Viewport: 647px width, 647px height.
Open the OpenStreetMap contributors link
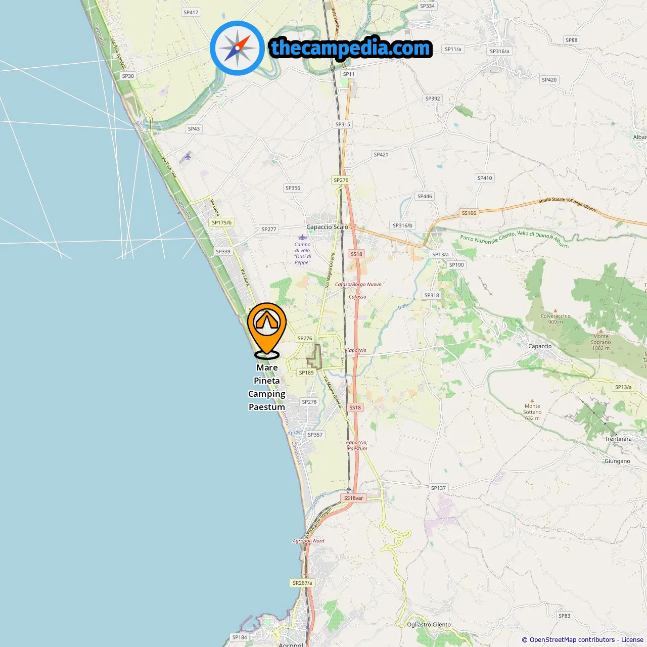(x=573, y=639)
